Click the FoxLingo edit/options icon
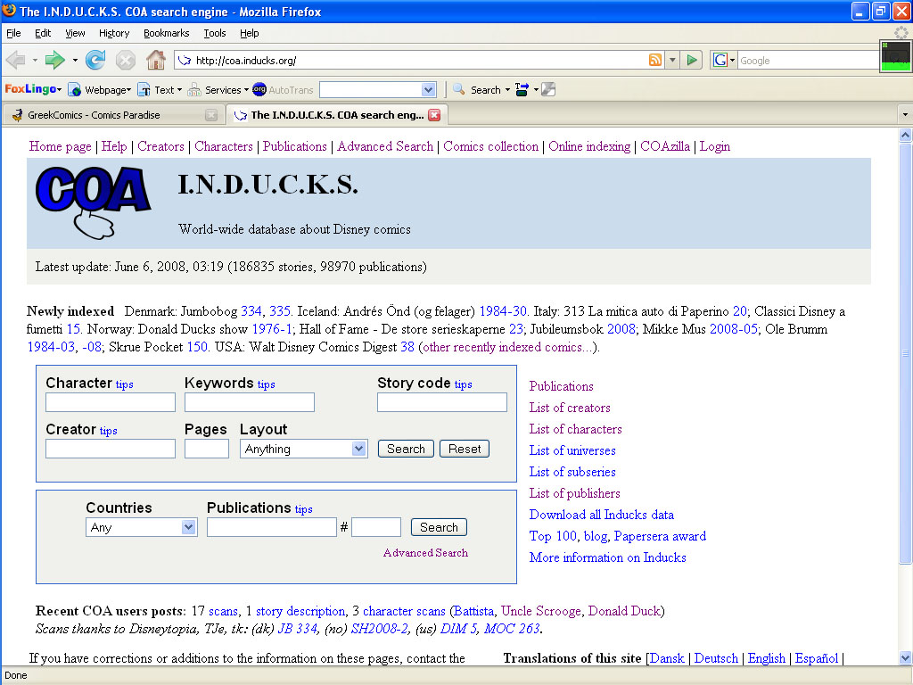 pyautogui.click(x=548, y=89)
